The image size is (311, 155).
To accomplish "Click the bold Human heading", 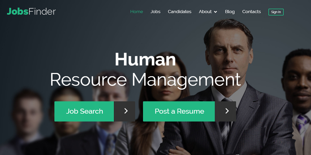I will tap(145, 59).
